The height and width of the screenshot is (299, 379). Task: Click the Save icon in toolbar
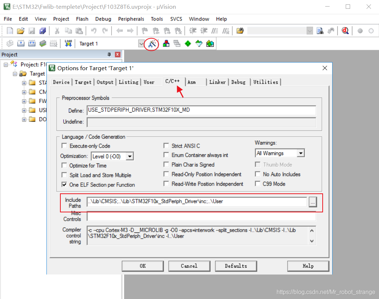pos(32,31)
